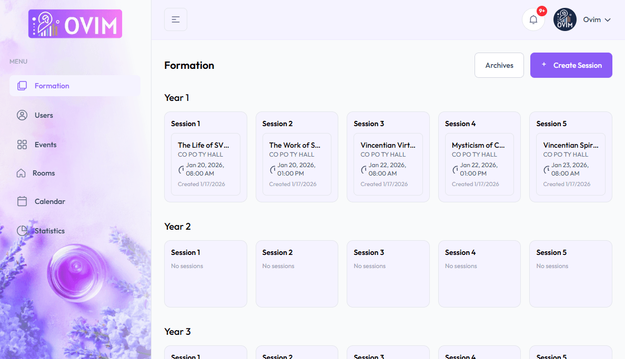Open "The Life of SV..." session card

(x=205, y=164)
